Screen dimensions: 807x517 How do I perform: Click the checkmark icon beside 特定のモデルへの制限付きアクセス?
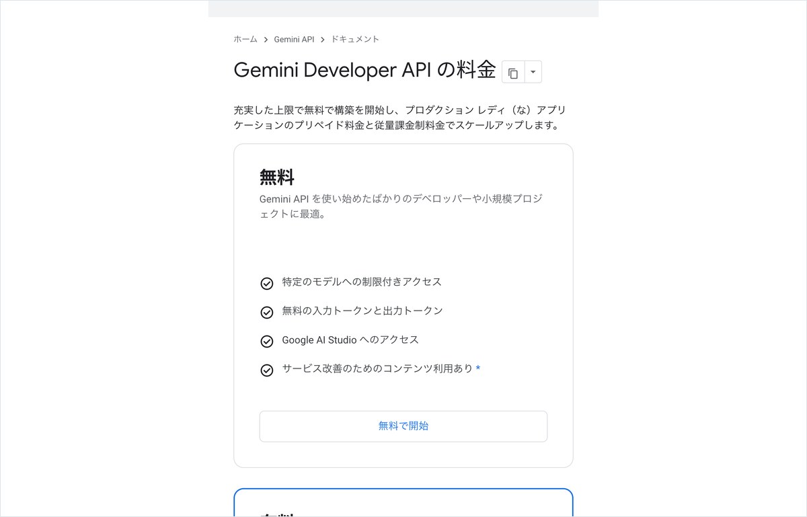267,283
